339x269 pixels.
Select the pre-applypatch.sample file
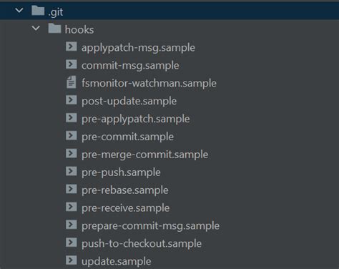point(136,119)
